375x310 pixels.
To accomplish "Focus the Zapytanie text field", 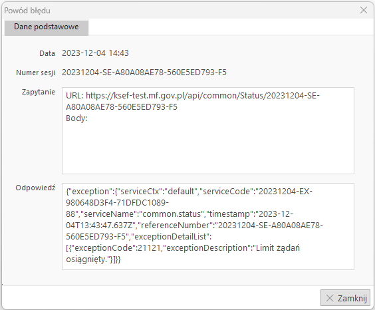I will click(x=208, y=130).
